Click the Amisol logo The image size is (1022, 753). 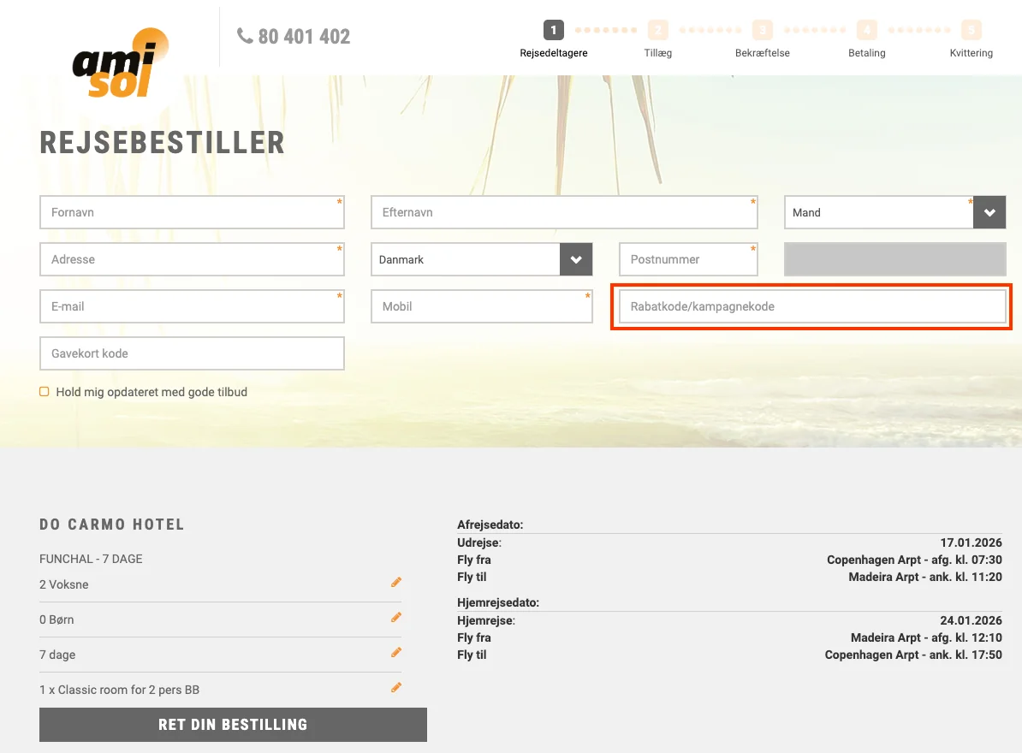coord(121,62)
